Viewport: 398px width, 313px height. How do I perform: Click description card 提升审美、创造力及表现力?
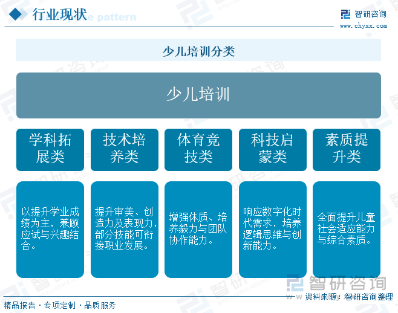[125, 229]
